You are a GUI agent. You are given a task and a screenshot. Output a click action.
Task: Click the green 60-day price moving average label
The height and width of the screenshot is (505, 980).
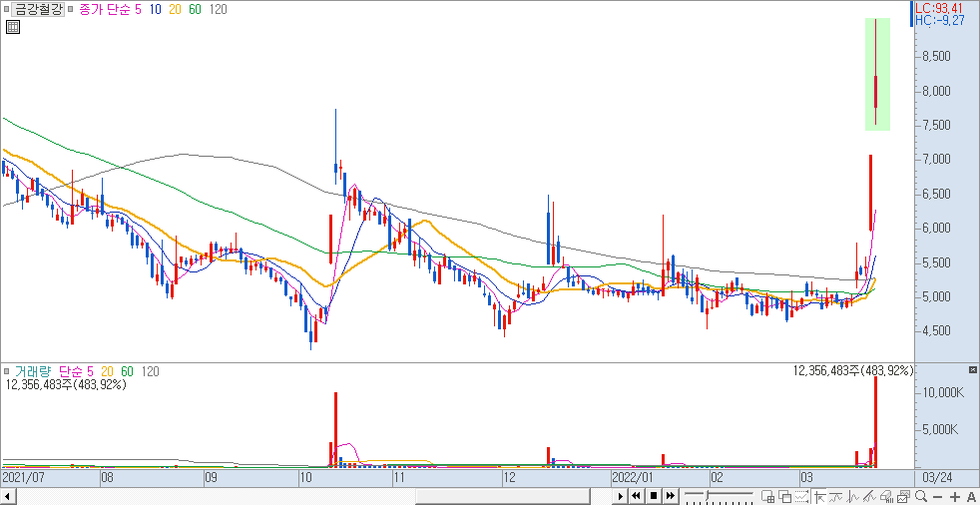196,9
